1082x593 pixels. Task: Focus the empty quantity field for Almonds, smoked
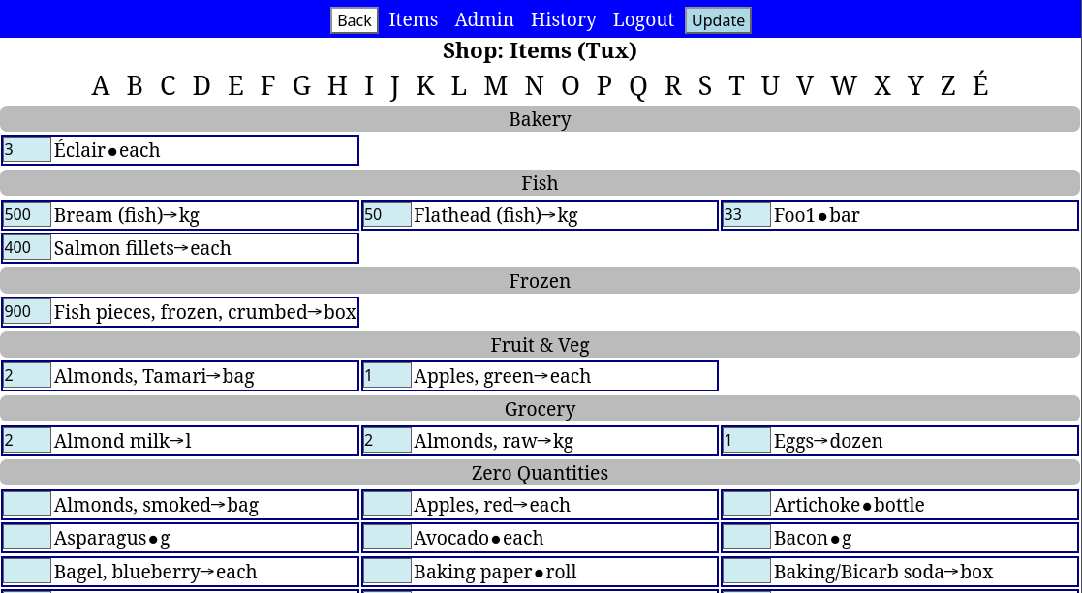click(27, 505)
